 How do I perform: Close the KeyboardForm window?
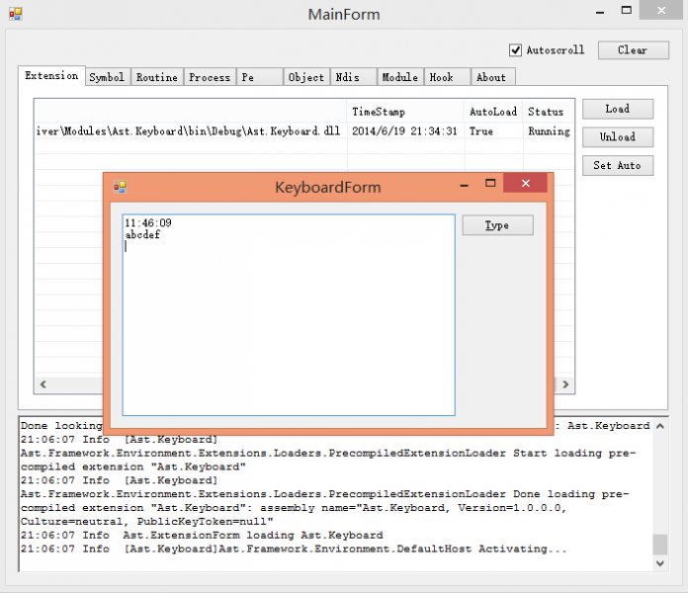coord(525,183)
